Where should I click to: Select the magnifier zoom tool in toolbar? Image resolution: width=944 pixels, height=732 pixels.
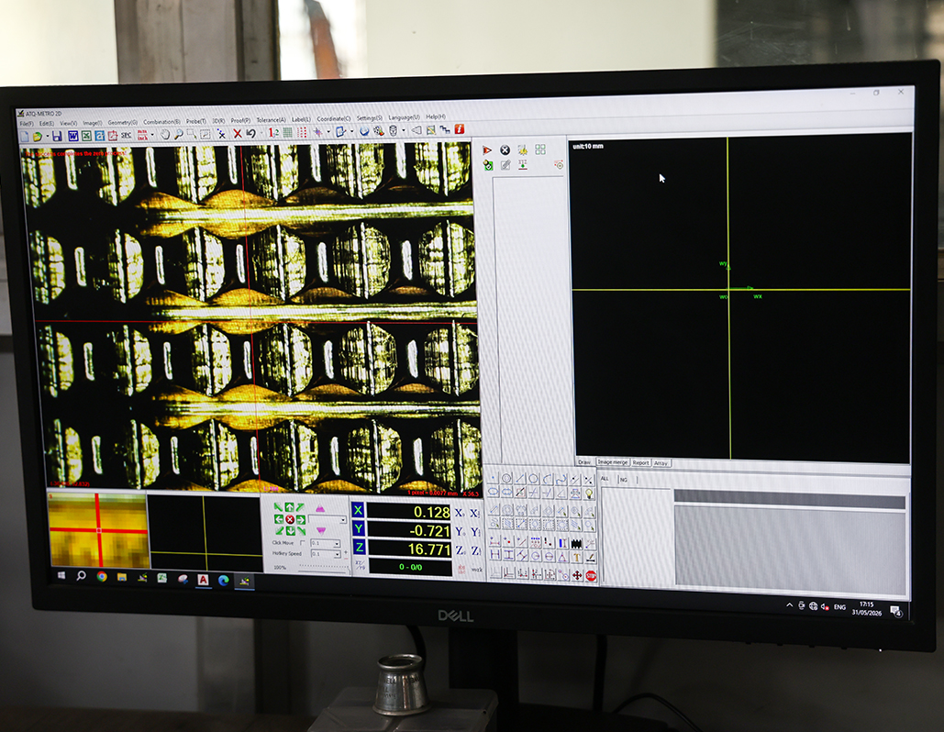(179, 134)
